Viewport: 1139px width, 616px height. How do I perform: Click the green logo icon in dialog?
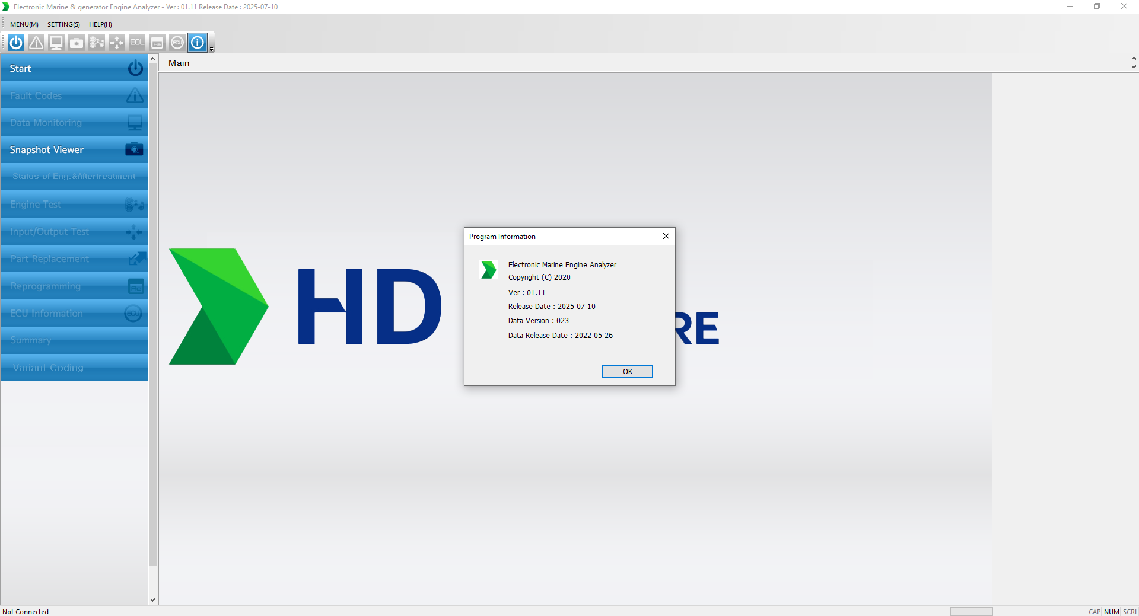coord(488,270)
